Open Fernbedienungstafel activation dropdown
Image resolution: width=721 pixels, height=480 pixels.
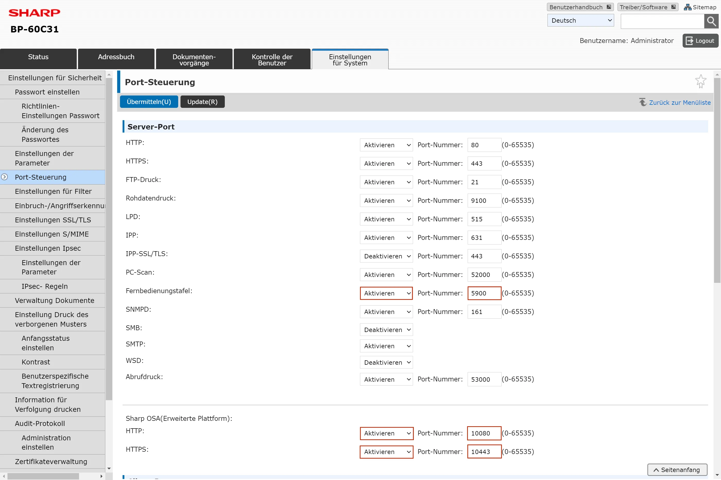pyautogui.click(x=386, y=293)
